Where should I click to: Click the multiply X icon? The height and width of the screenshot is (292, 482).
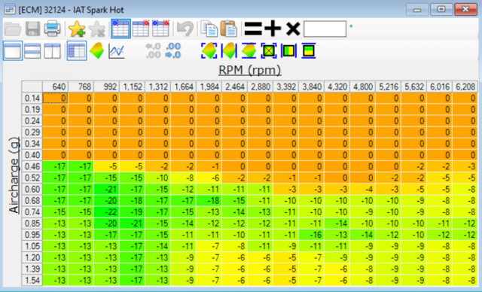[x=293, y=29]
